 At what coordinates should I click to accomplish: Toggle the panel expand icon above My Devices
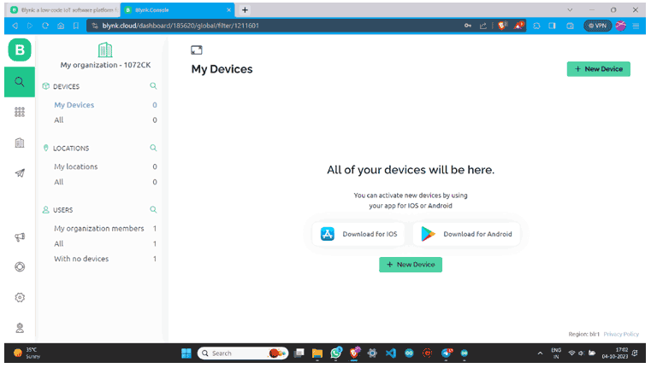pyautogui.click(x=196, y=50)
